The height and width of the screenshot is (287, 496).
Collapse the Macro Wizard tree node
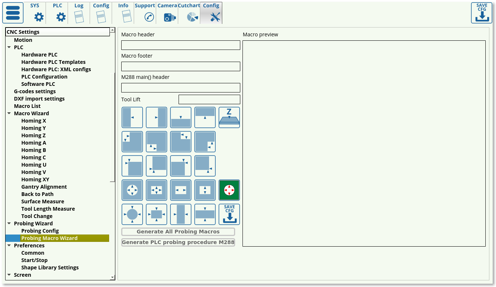(x=9, y=113)
